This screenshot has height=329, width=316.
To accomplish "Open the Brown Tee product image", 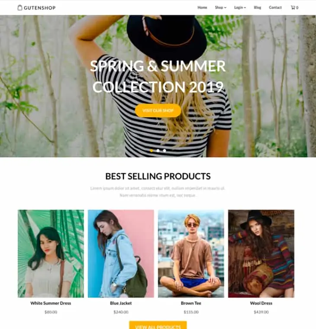I will coord(191,254).
